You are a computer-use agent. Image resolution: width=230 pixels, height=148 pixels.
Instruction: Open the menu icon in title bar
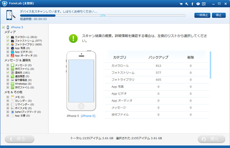204,4
